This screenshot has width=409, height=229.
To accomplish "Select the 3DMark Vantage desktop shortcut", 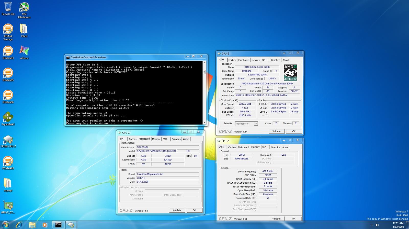I will click(8, 32).
